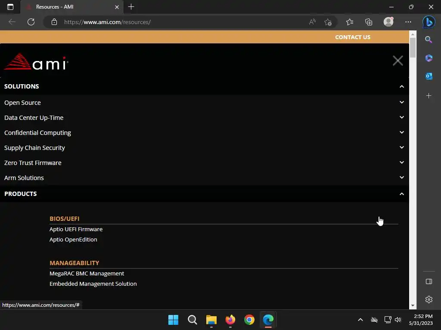Open the Supply Chain Security item

point(34,148)
